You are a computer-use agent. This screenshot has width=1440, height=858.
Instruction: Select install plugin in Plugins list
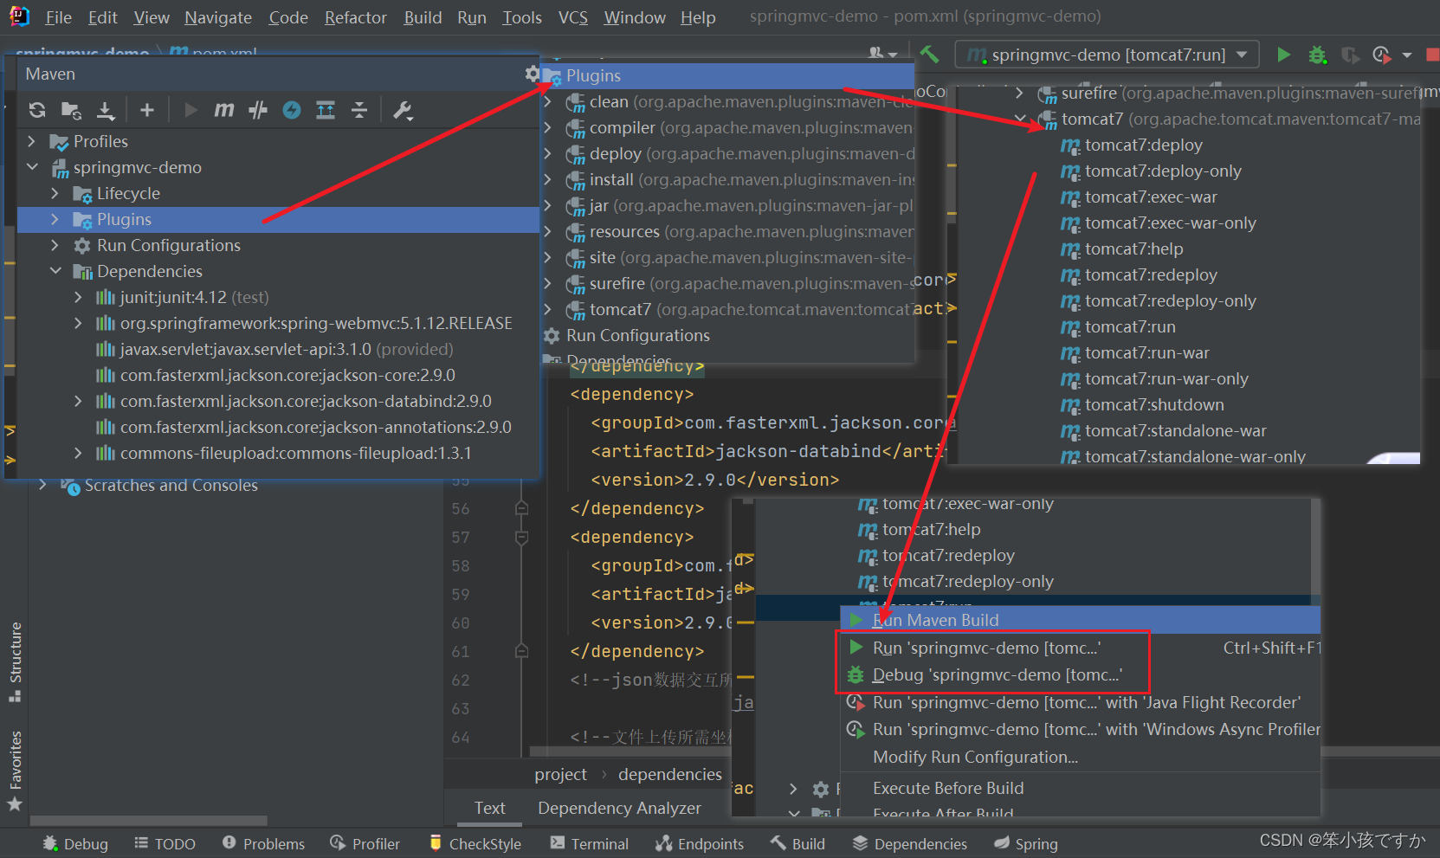point(728,180)
